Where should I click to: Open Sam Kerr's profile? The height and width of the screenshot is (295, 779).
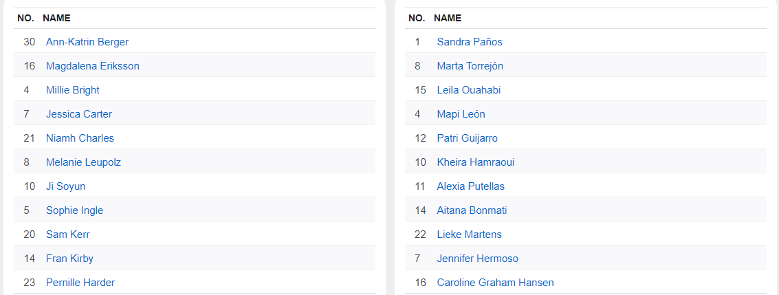[x=67, y=234]
